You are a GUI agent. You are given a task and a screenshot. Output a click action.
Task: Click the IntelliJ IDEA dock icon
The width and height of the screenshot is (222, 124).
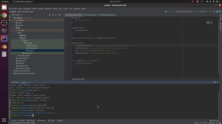pos(4,38)
